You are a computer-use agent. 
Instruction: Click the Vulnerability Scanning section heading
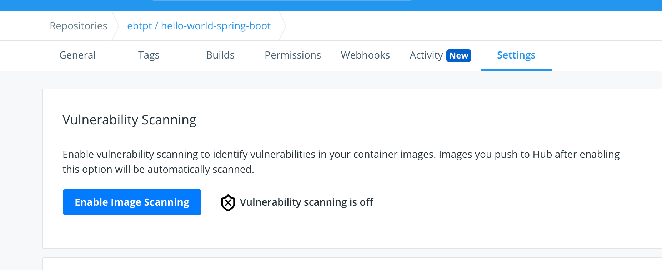[x=130, y=120]
